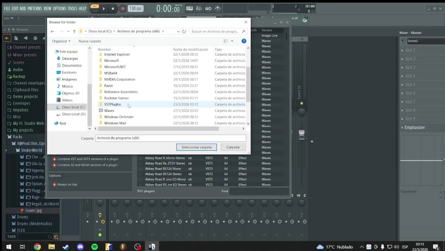
Task: Open the EDIT menu
Action: point(15,8)
